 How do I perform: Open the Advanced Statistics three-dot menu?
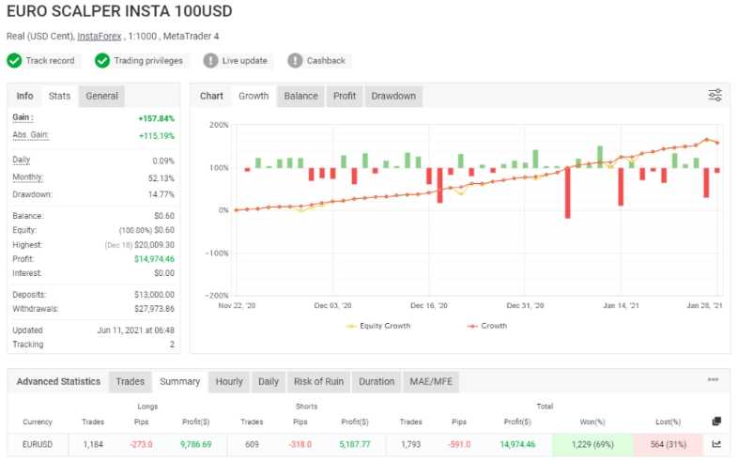click(x=713, y=379)
